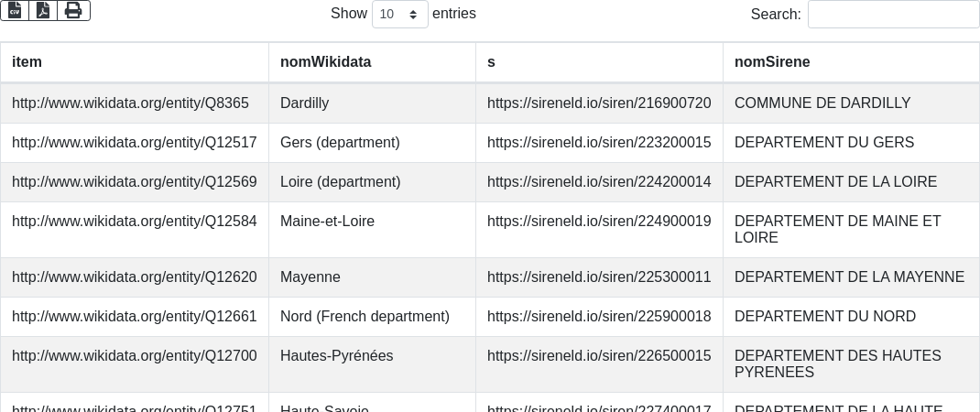Open the Show entries count dropdown

[x=399, y=14]
